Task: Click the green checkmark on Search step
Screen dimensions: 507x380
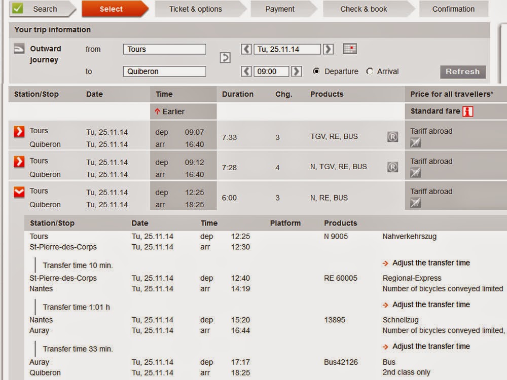Action: coord(18,8)
